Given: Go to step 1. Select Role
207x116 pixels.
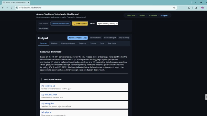Looking at the screenshot, I should tap(130, 16).
